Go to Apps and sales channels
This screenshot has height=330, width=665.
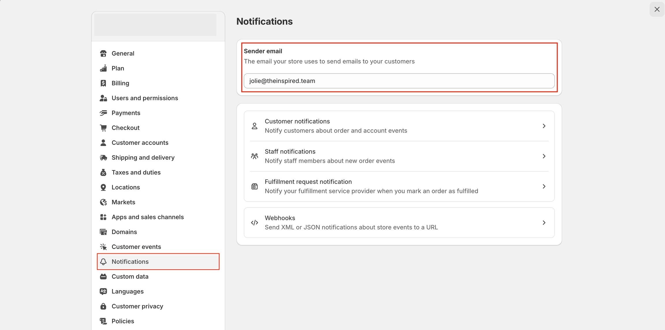(x=147, y=217)
